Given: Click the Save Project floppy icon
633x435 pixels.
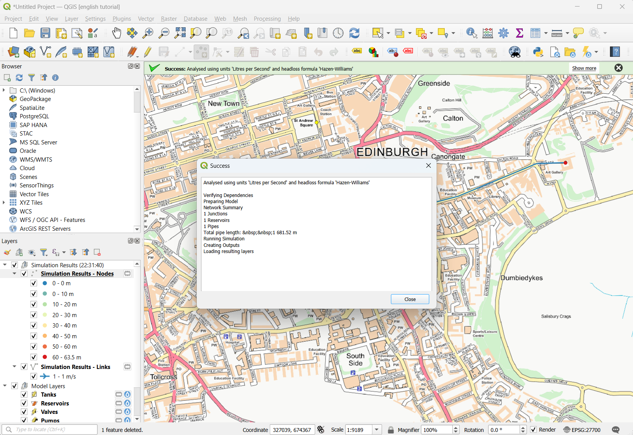Looking at the screenshot, I should [45, 33].
